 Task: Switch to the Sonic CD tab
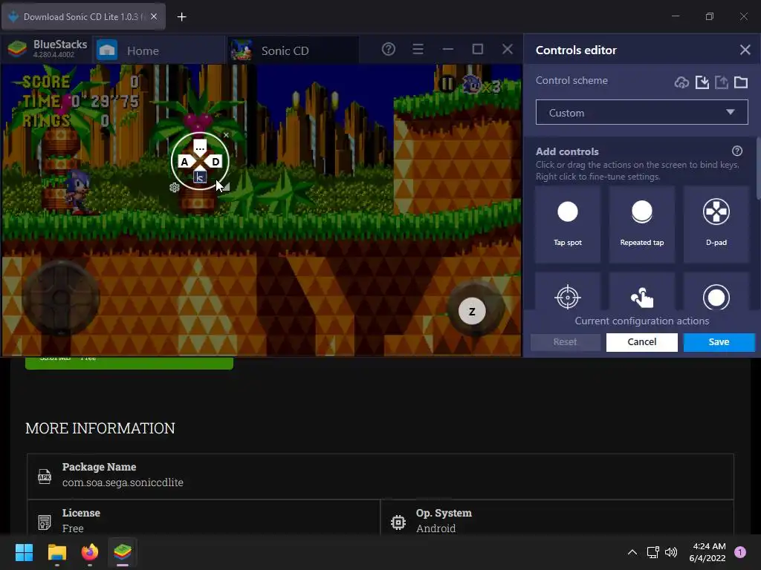[293, 50]
